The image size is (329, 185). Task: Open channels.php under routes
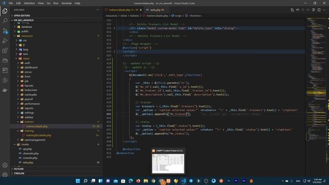click(30, 154)
